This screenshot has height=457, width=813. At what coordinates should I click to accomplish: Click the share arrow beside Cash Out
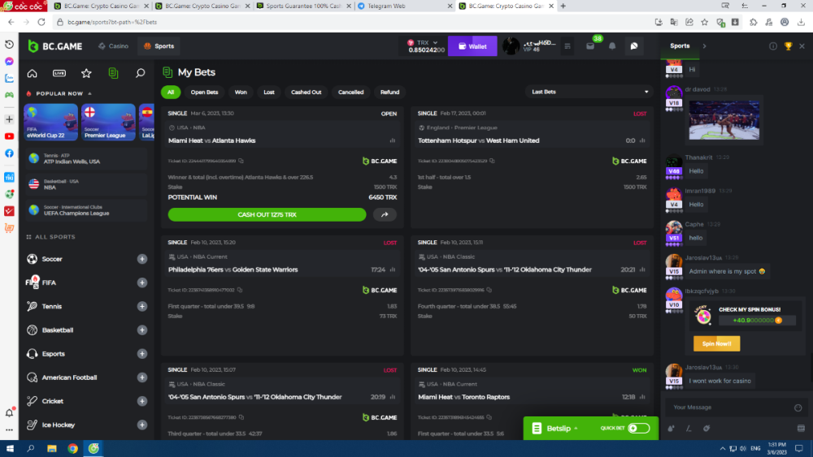coord(385,215)
